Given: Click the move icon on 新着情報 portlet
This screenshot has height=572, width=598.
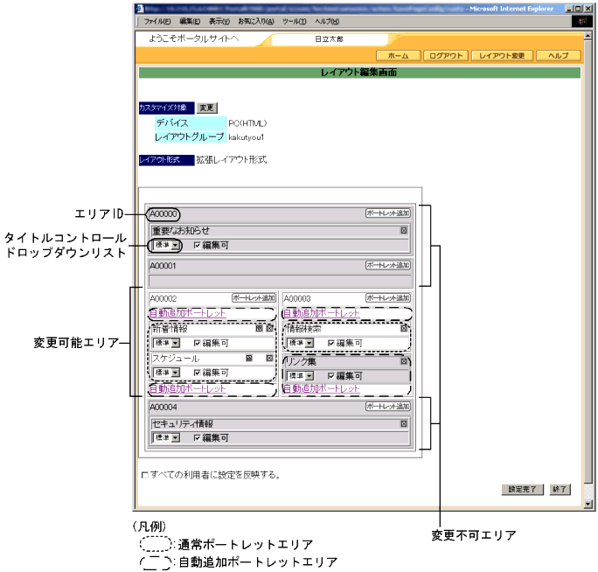Looking at the screenshot, I should (259, 329).
